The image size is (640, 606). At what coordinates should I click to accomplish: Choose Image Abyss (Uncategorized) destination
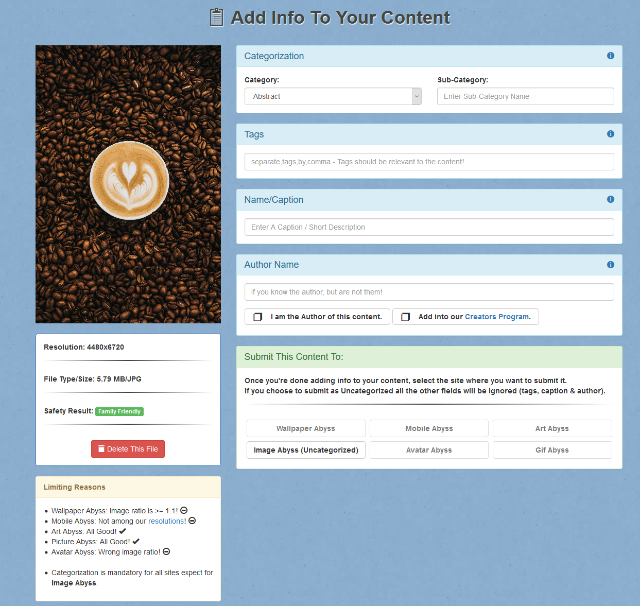click(306, 450)
